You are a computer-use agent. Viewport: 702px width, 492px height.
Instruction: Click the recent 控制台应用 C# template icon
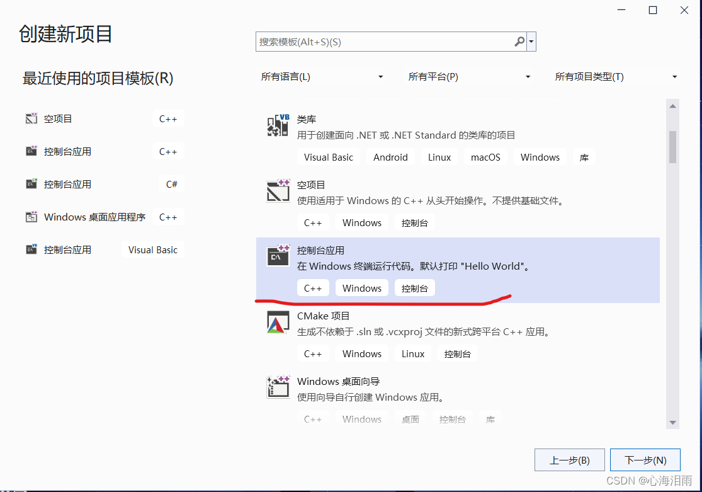31,184
